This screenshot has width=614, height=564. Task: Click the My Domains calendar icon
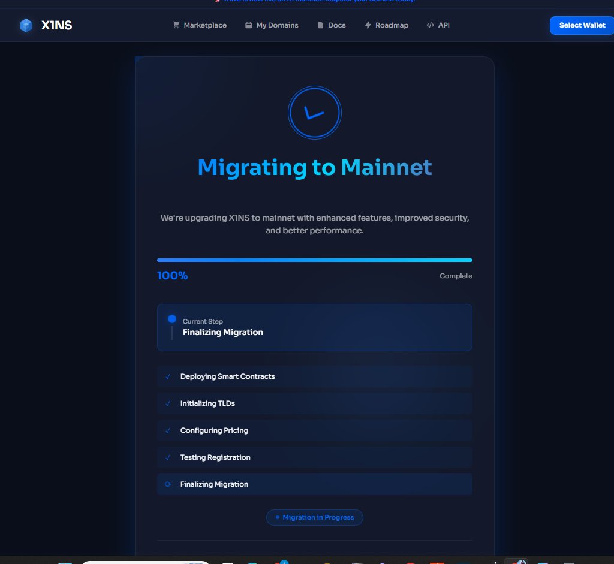(248, 25)
